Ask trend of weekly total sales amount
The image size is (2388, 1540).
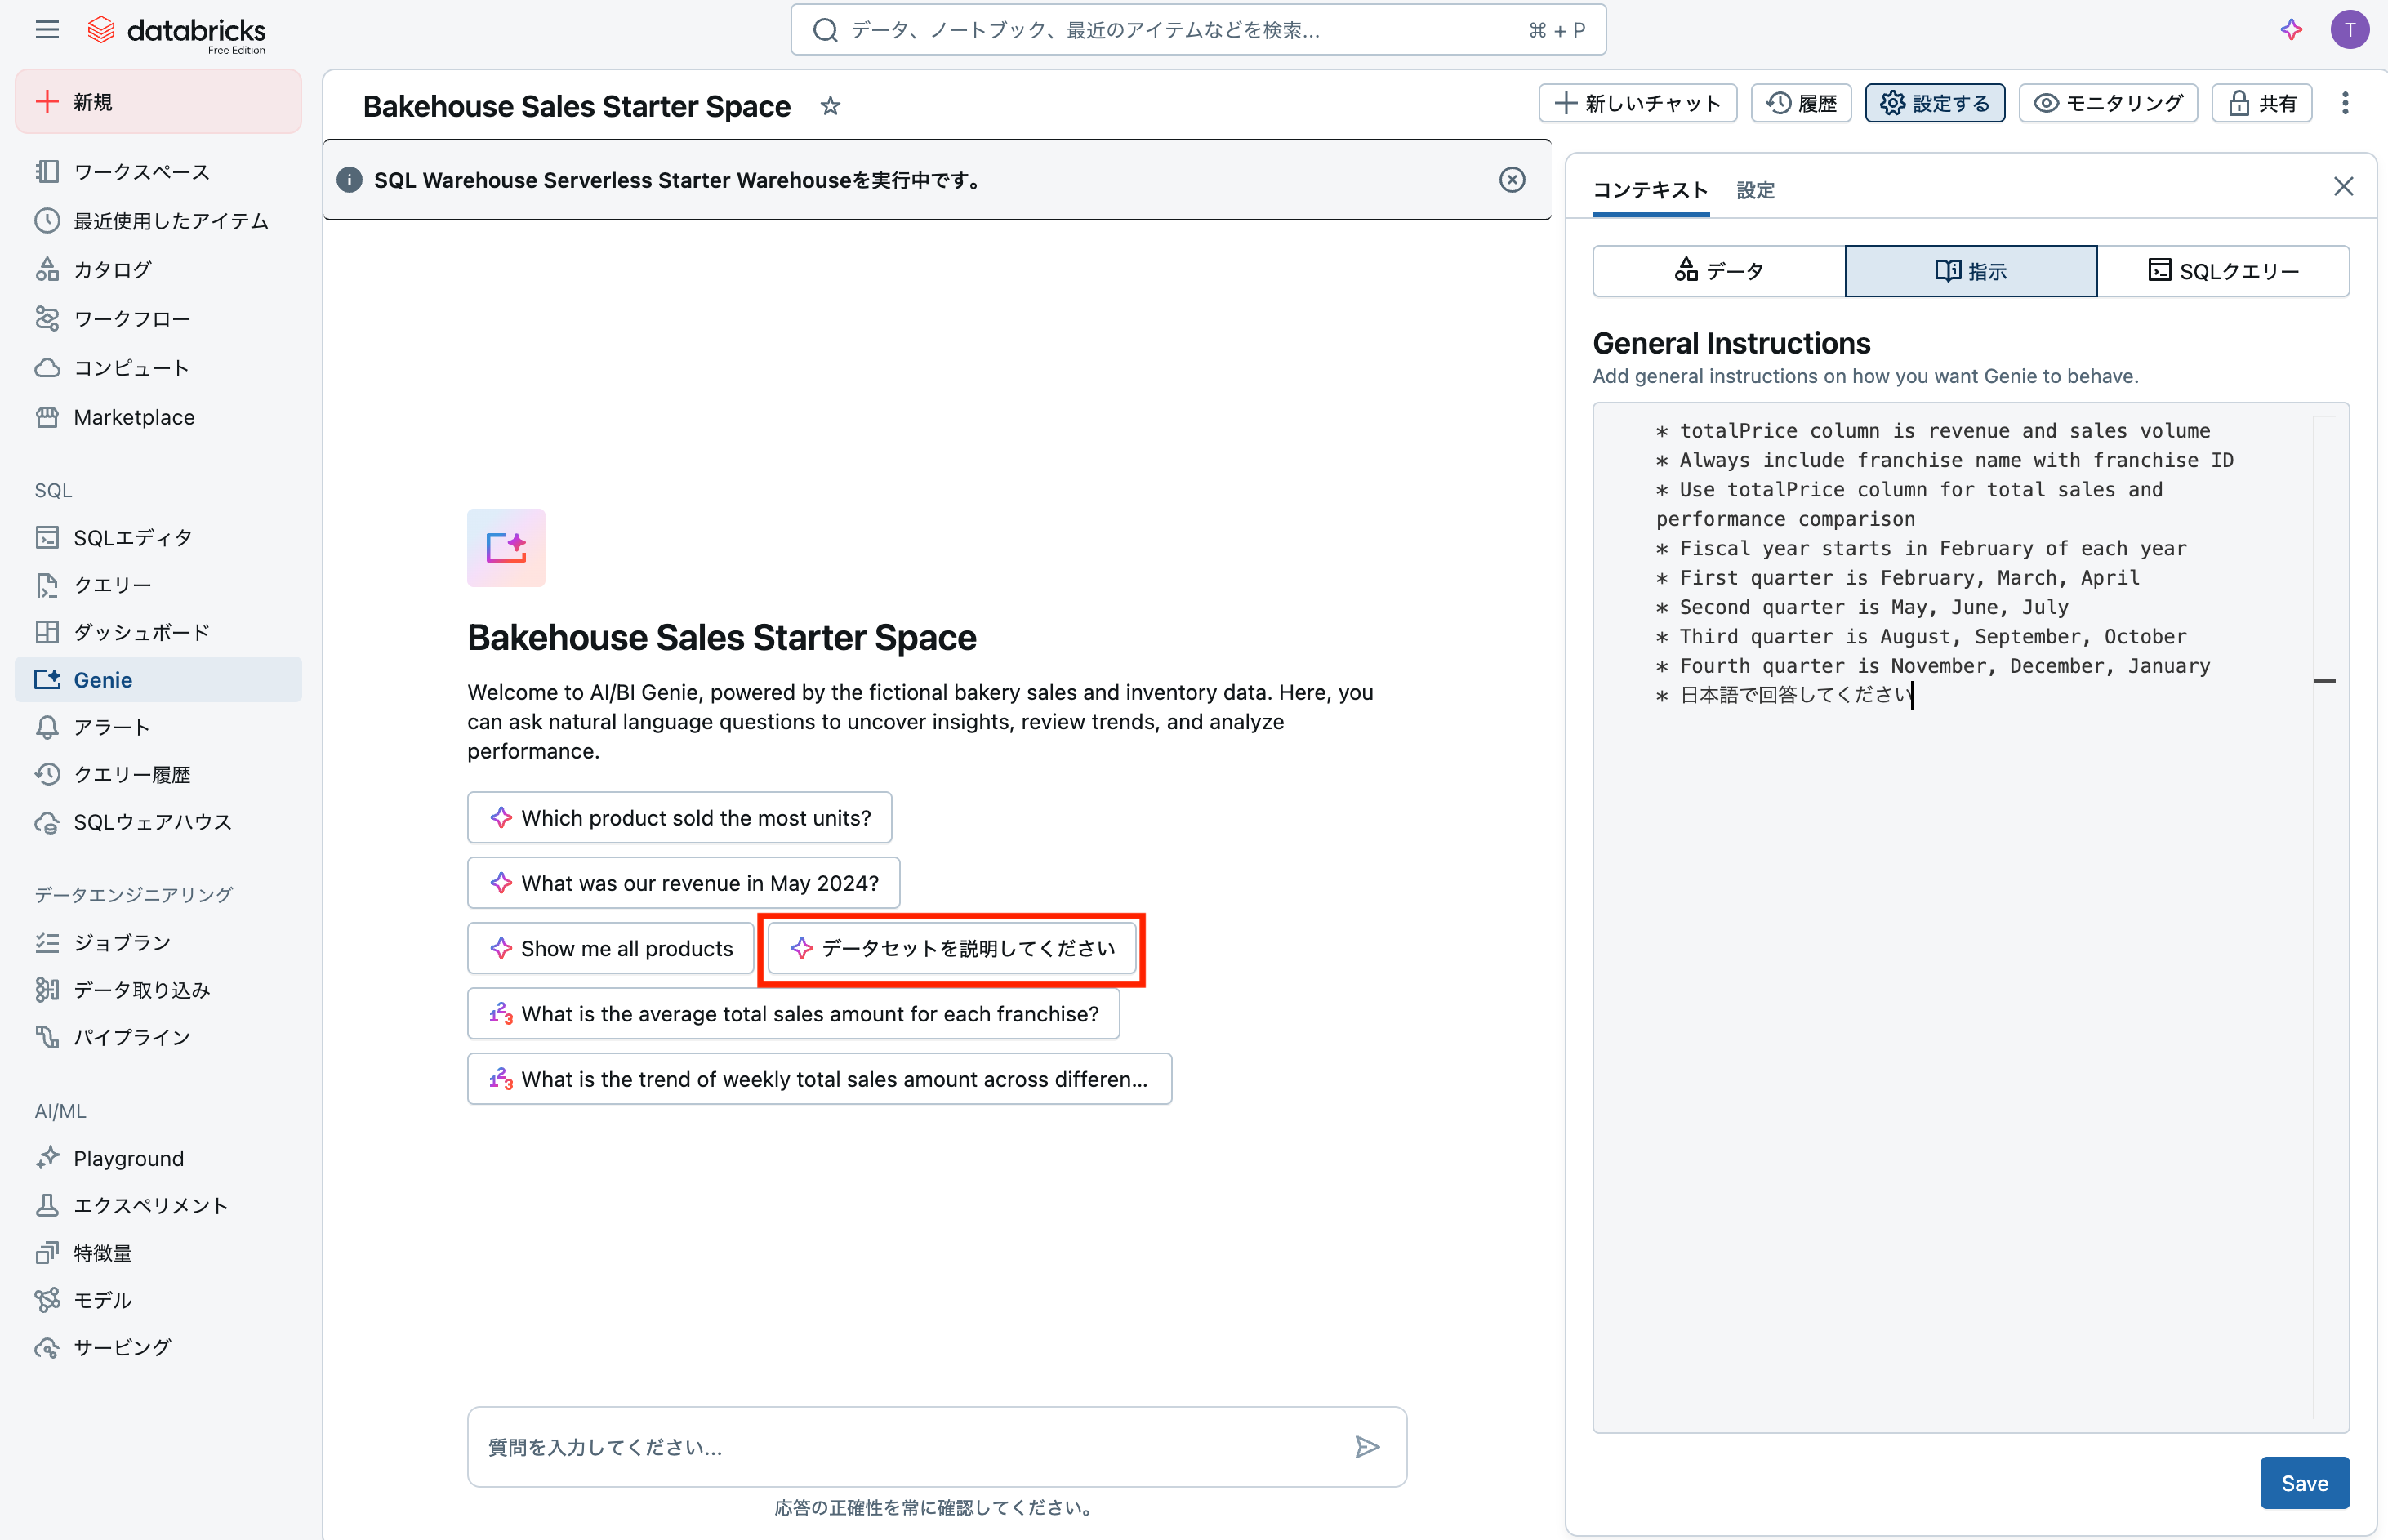click(819, 1079)
